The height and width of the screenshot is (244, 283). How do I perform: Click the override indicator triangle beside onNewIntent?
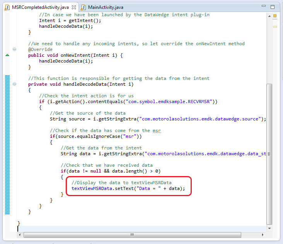click(7, 55)
